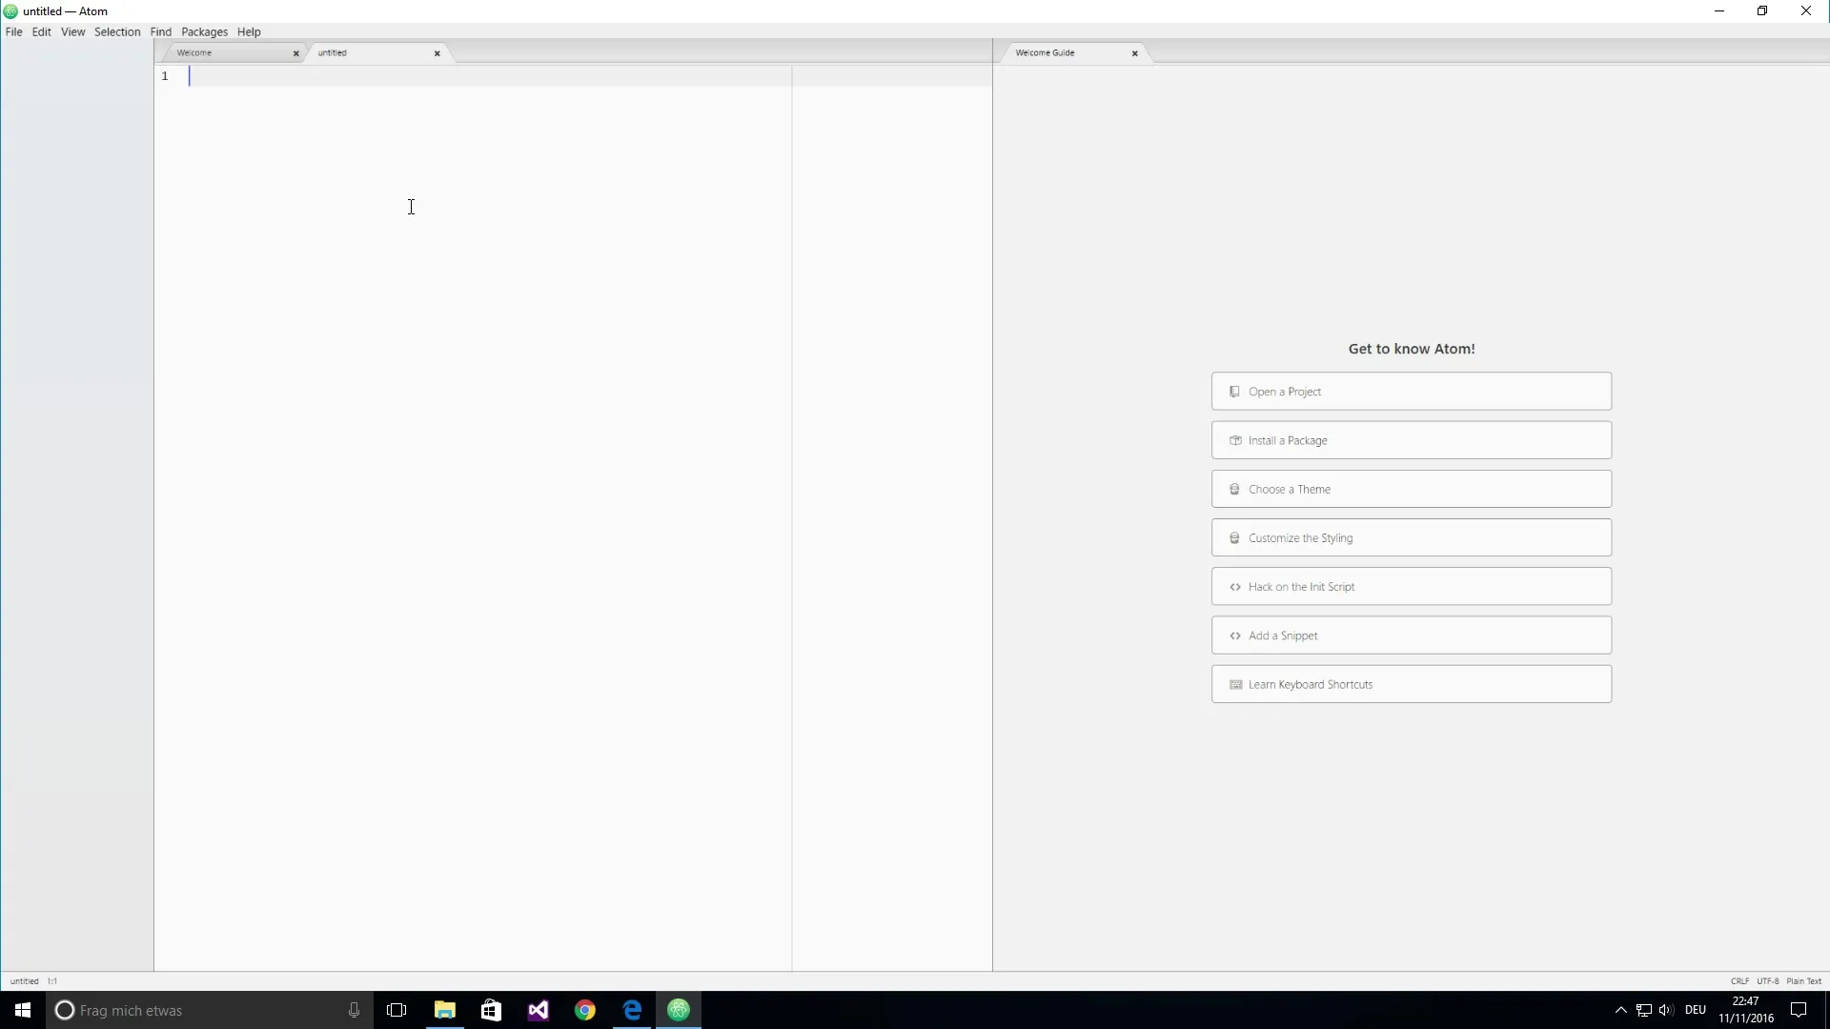Screen dimensions: 1830x1029
Task: Open Visual Studio from the taskbar
Action: coord(538,1010)
